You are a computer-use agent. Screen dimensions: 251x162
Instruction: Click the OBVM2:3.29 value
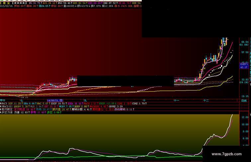(x=116, y=106)
